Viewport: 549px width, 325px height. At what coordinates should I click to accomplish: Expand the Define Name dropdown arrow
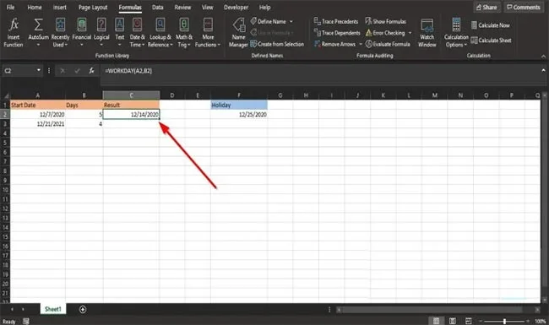291,21
